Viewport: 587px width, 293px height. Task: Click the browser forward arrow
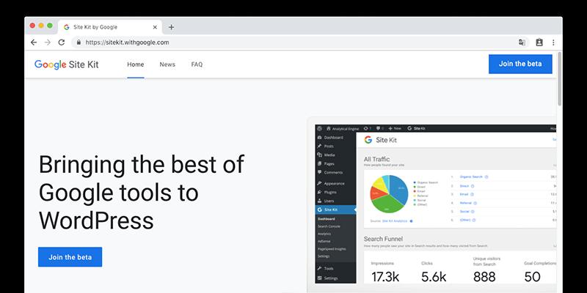(x=48, y=42)
